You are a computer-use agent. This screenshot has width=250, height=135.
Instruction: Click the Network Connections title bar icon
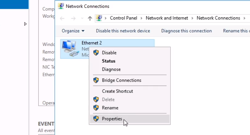(61, 6)
